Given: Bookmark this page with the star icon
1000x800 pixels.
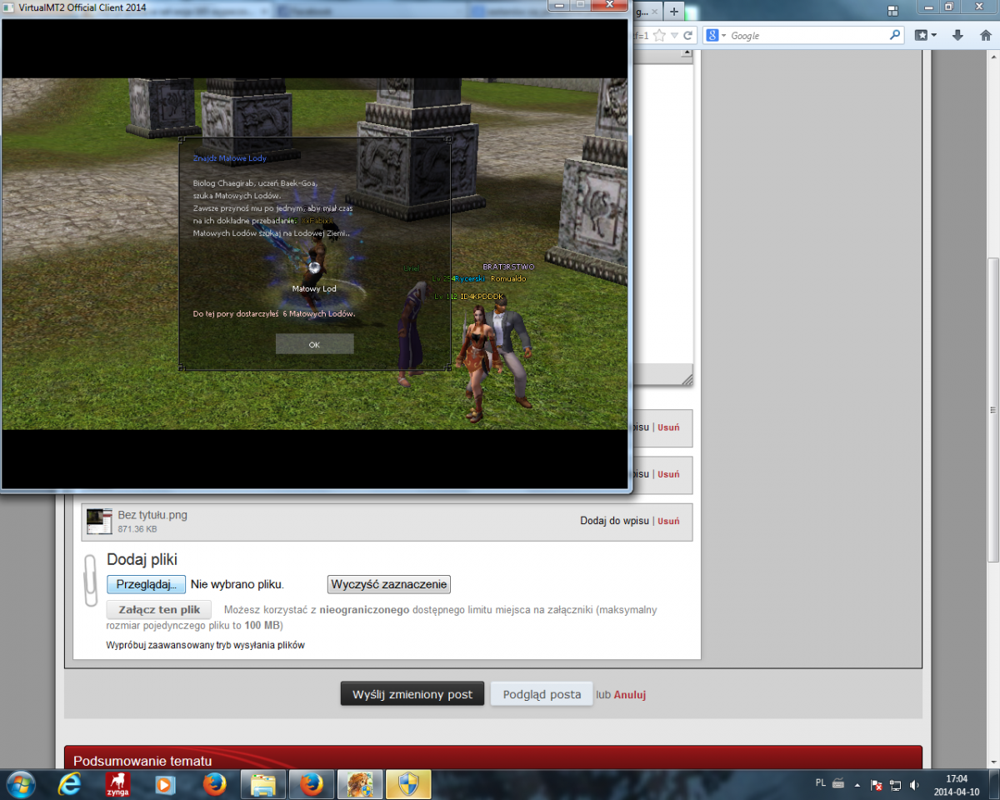Looking at the screenshot, I should (659, 35).
